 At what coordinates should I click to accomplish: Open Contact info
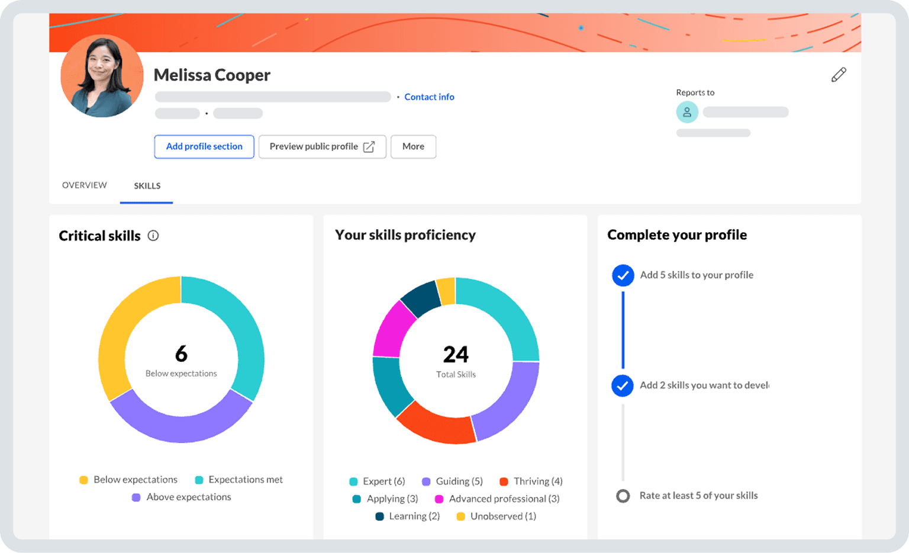tap(429, 97)
